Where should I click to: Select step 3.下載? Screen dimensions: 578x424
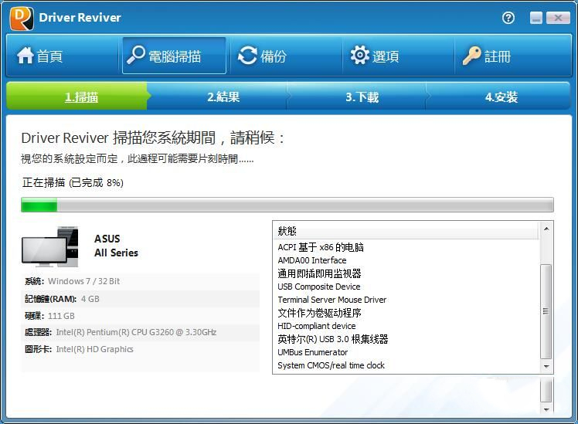(x=357, y=97)
